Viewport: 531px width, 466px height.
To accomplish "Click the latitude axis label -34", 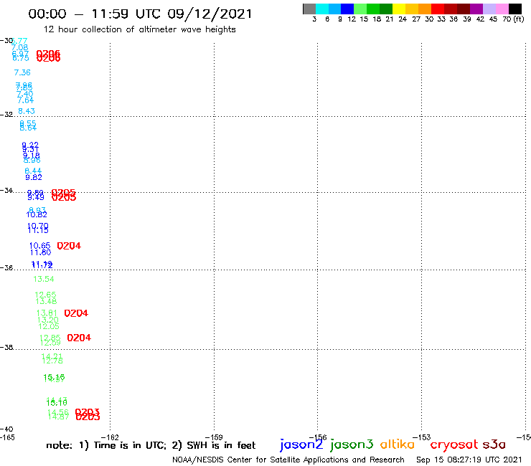I will (6, 191).
